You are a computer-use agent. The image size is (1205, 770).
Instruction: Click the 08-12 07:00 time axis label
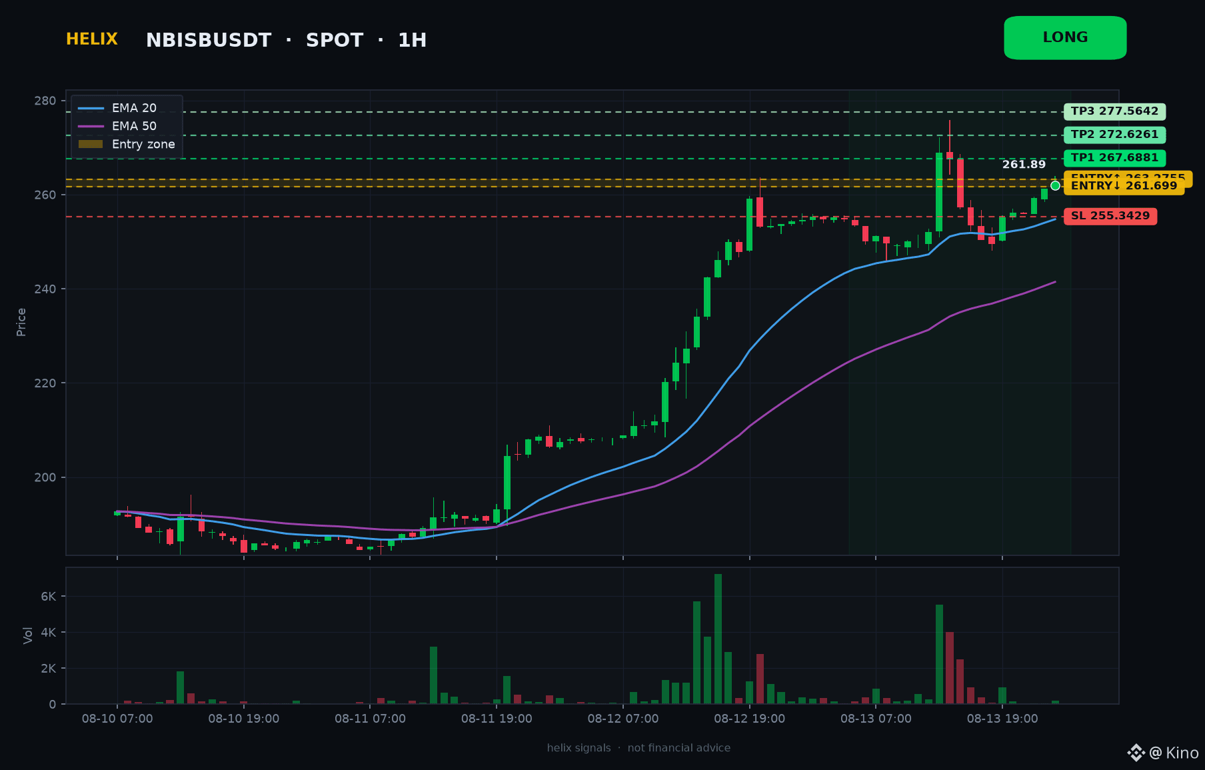623,719
